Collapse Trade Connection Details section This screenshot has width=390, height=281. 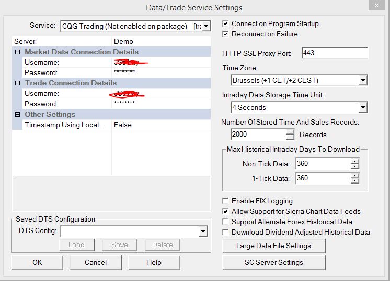(x=17, y=83)
